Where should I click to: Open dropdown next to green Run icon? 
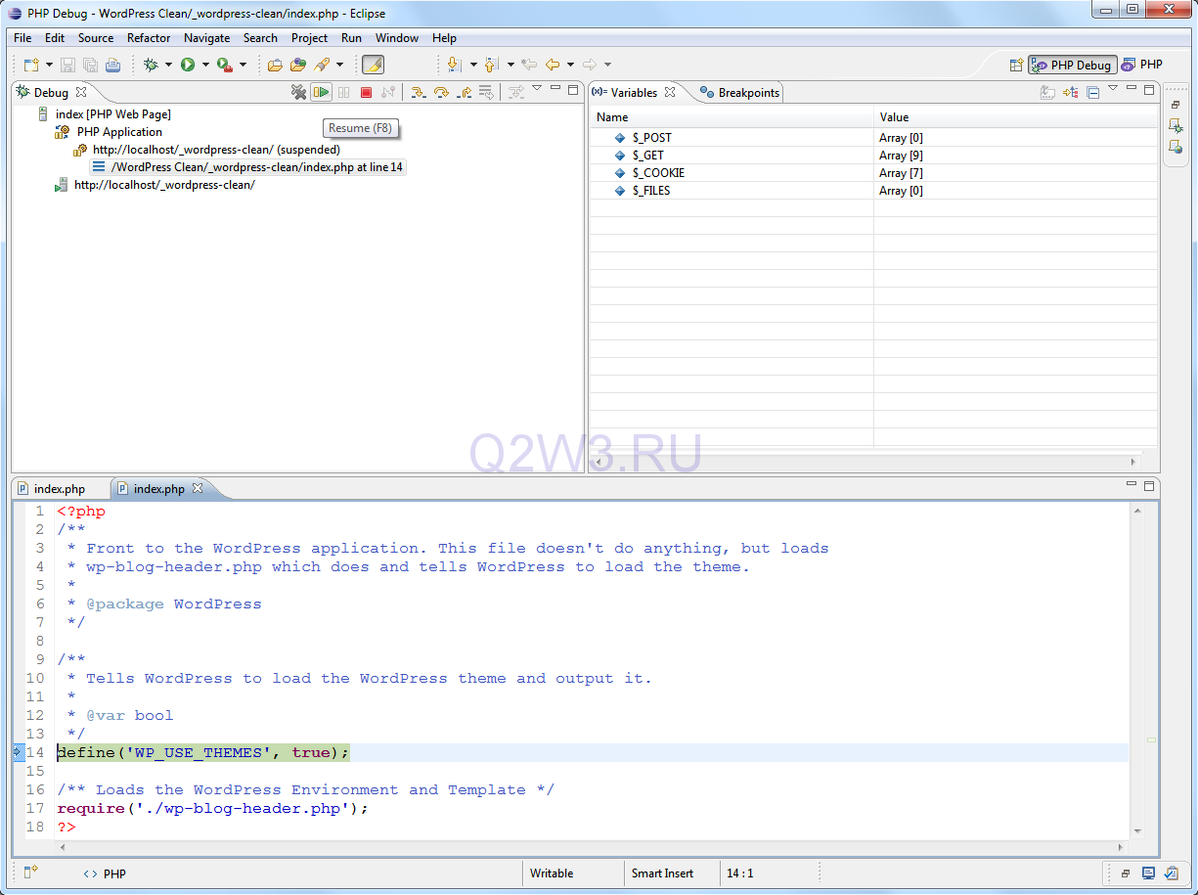coord(204,65)
